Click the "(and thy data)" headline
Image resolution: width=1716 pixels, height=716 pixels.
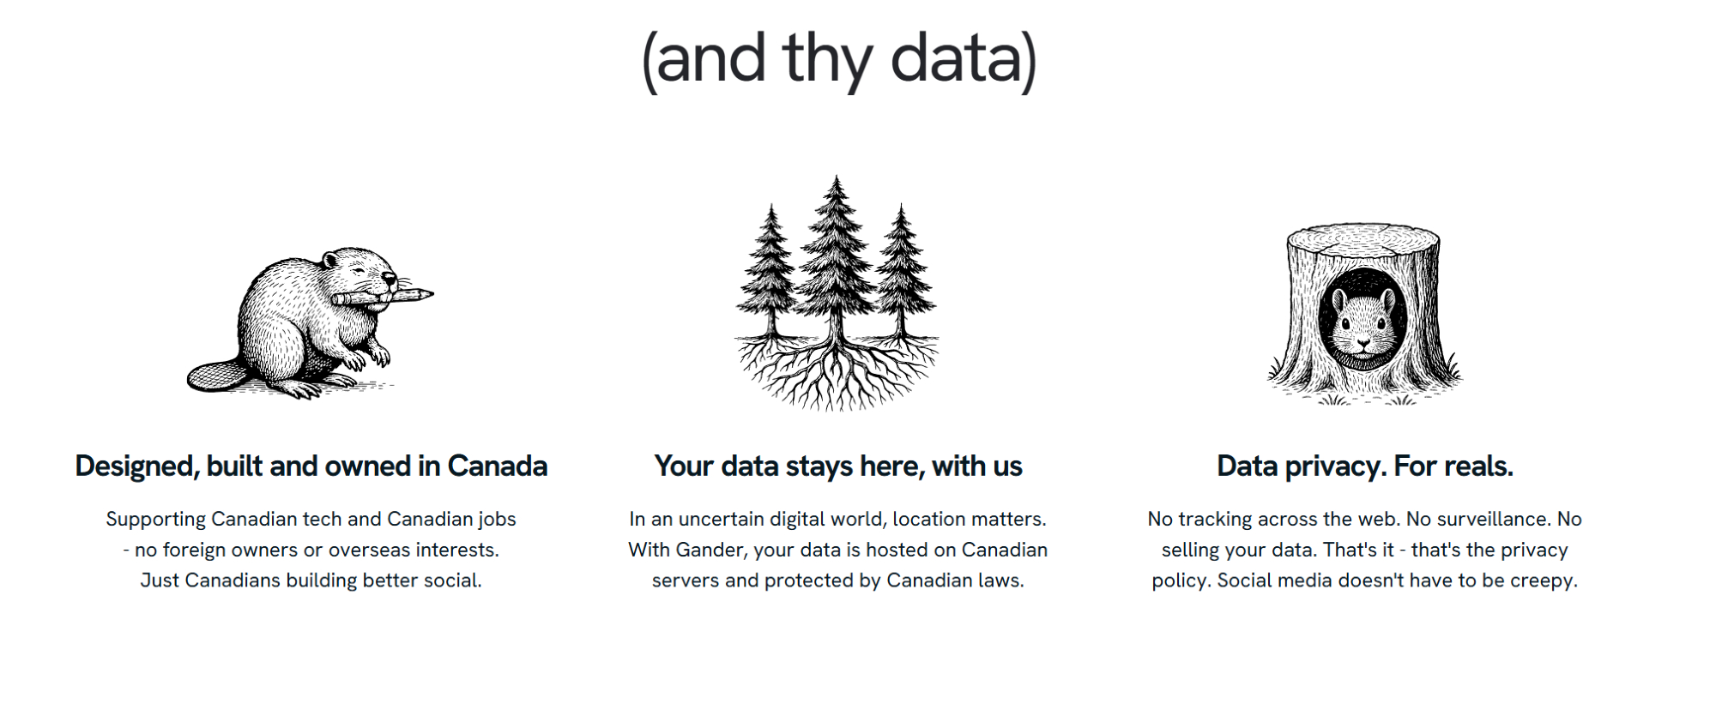click(x=839, y=58)
